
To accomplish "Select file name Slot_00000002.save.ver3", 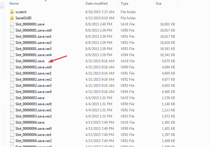I will 34,86.
